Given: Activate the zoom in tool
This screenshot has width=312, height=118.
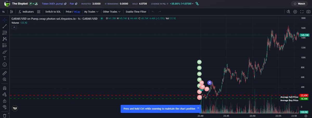Looking at the screenshot, I should click(5, 79).
